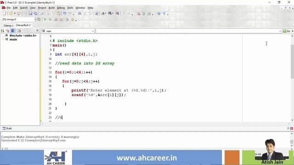Click the scanf("%d",&arr[i][j]); line

pos(99,95)
